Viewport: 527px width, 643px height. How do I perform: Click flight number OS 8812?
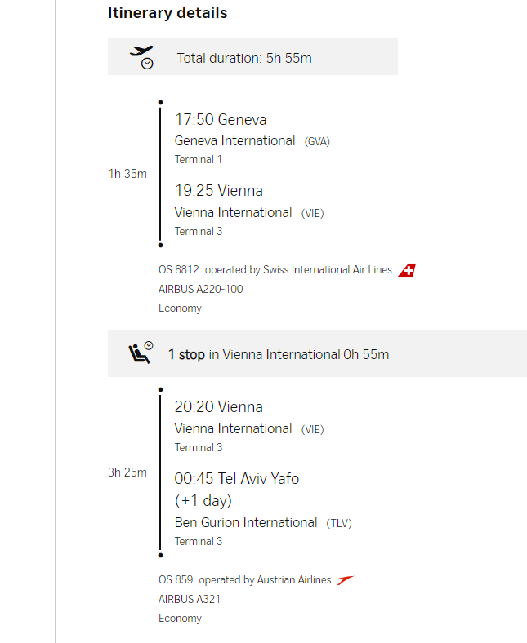coord(178,270)
